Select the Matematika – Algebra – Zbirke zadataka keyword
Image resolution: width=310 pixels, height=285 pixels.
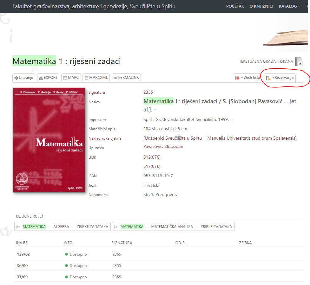click(63, 226)
